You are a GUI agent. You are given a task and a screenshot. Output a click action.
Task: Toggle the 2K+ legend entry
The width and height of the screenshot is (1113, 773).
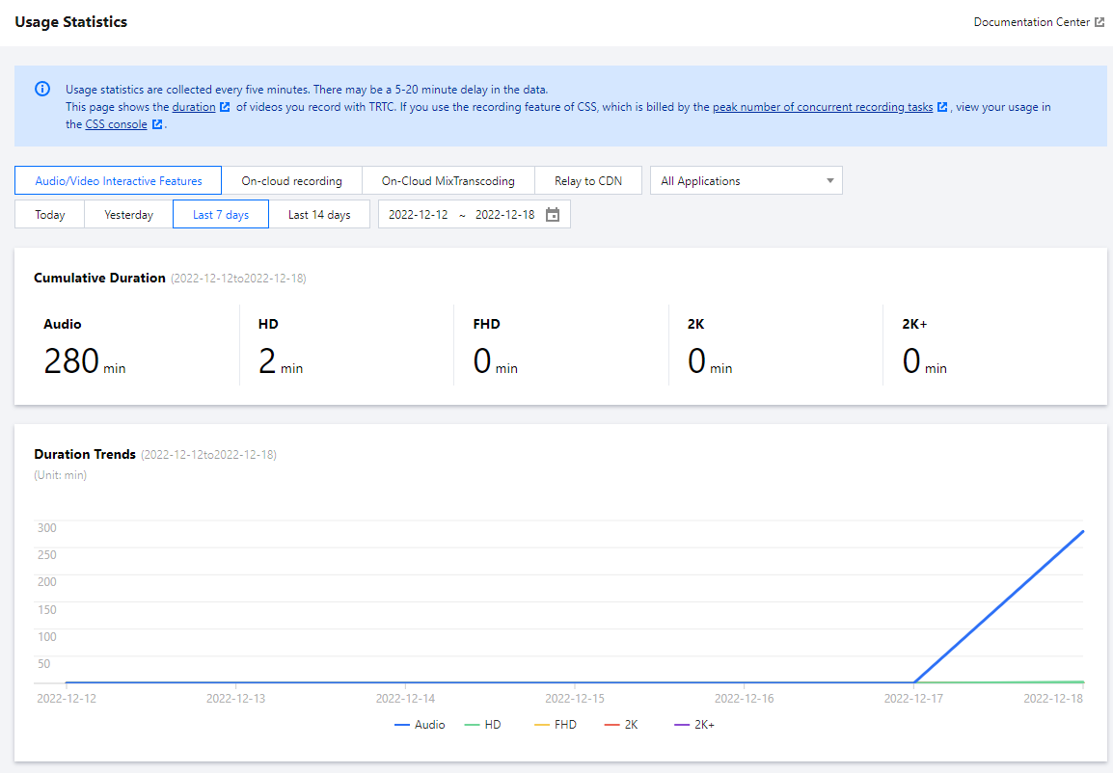pyautogui.click(x=694, y=724)
